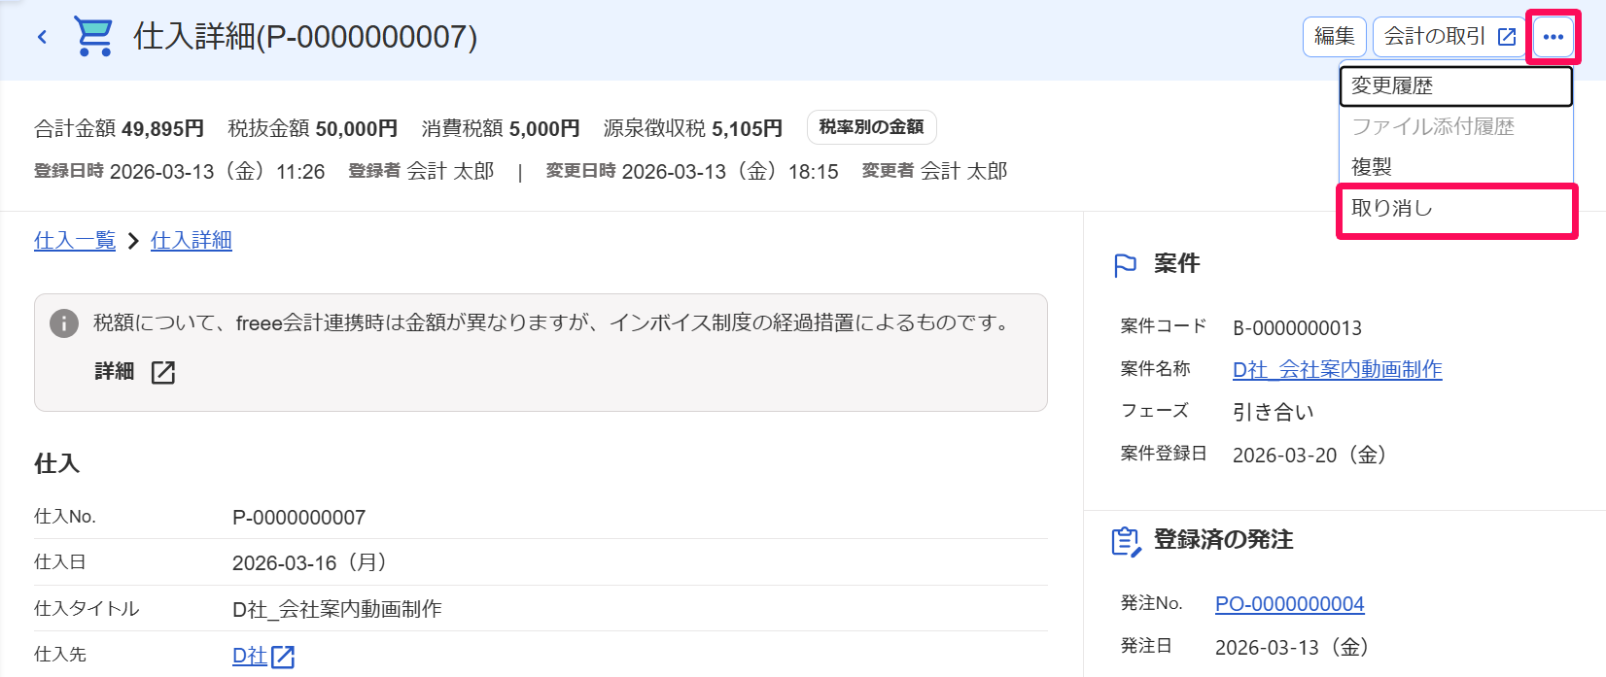The height and width of the screenshot is (677, 1606).
Task: Click the 変更日時 2026-03-13 18:15 text
Action: (692, 171)
